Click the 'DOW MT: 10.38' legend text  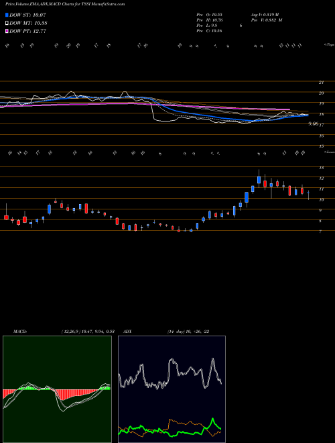pos(28,23)
